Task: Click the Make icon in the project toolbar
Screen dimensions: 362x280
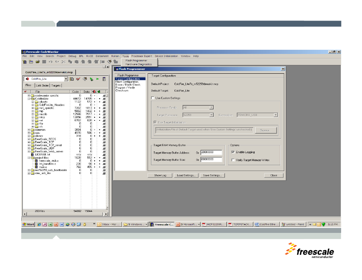Action: (x=85, y=79)
